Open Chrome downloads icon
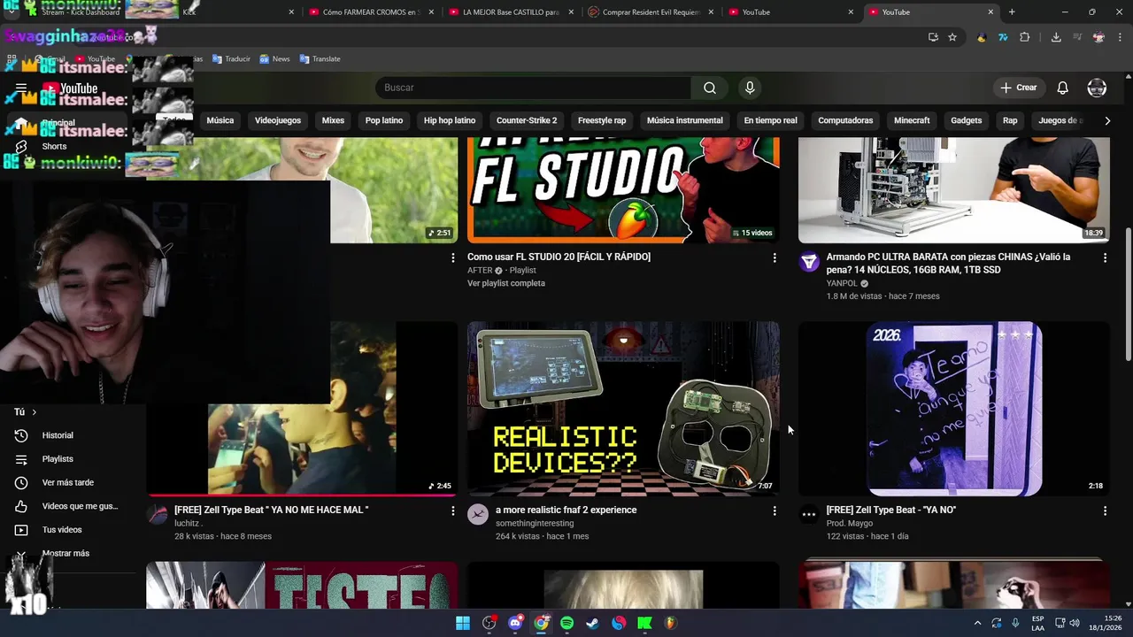 [x=1056, y=37]
